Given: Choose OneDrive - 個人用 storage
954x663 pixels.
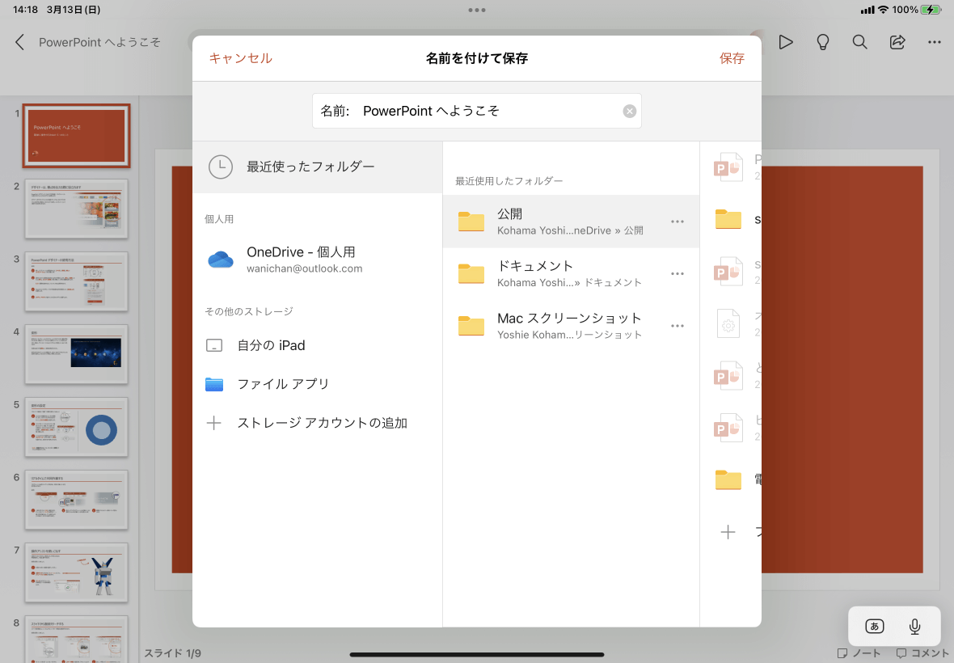Looking at the screenshot, I should click(x=317, y=260).
